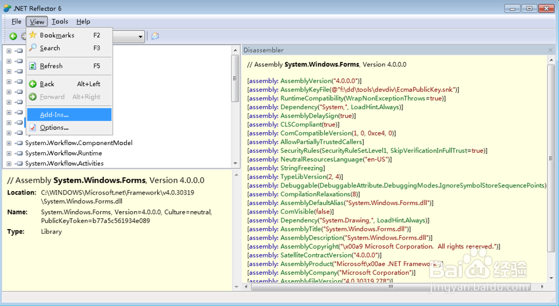Viewport: 559px width, 306px height.
Task: Click the PublicKeyToken text in info panel
Action: (95, 221)
